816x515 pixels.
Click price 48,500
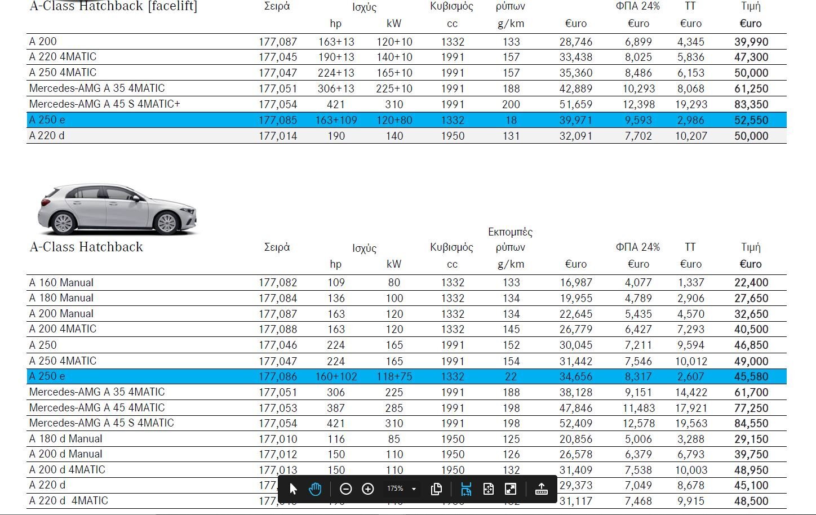coord(751,501)
